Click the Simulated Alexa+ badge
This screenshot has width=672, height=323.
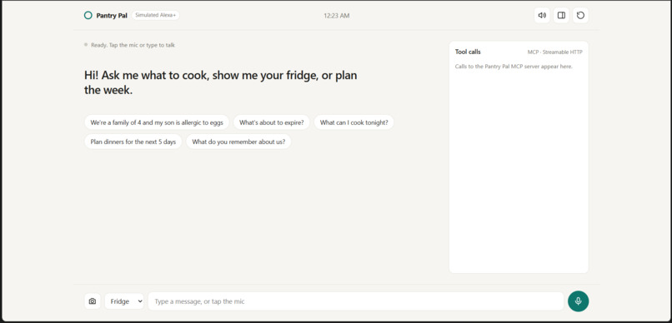tap(156, 16)
